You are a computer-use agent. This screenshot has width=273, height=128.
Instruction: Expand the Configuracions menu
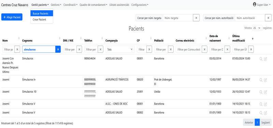click(x=140, y=5)
